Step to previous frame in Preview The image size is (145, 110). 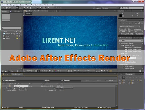pyautogui.click(x=124, y=23)
